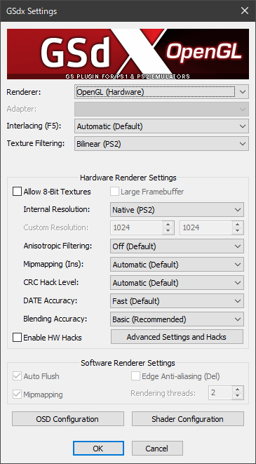Open the Blending Accuracy dropdown
The image size is (256, 464).
pos(177,319)
